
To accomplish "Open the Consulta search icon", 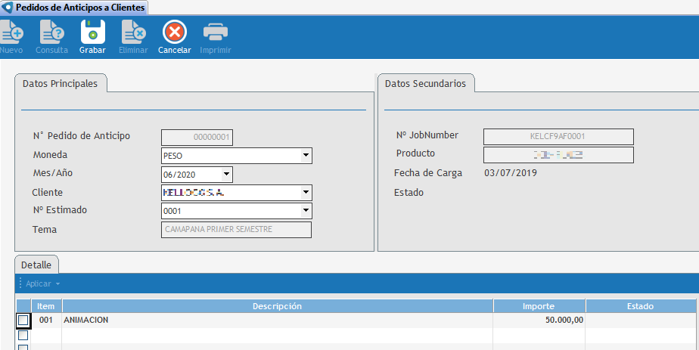I will 51,33.
